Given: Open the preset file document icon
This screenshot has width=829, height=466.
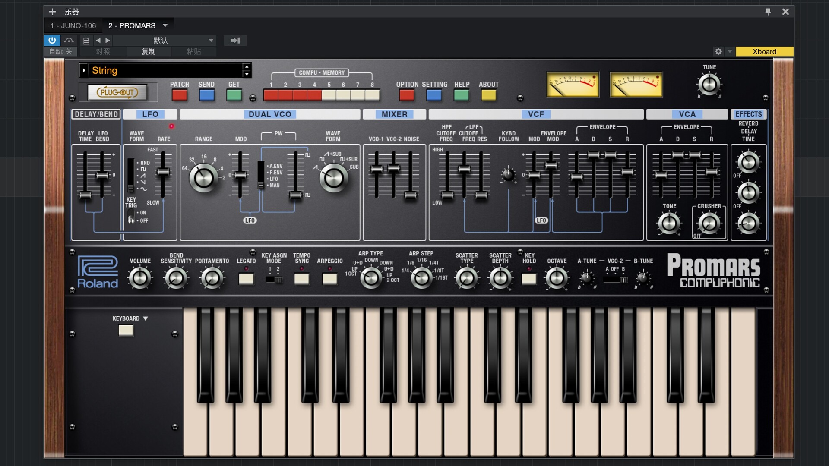Looking at the screenshot, I should pyautogui.click(x=86, y=41).
